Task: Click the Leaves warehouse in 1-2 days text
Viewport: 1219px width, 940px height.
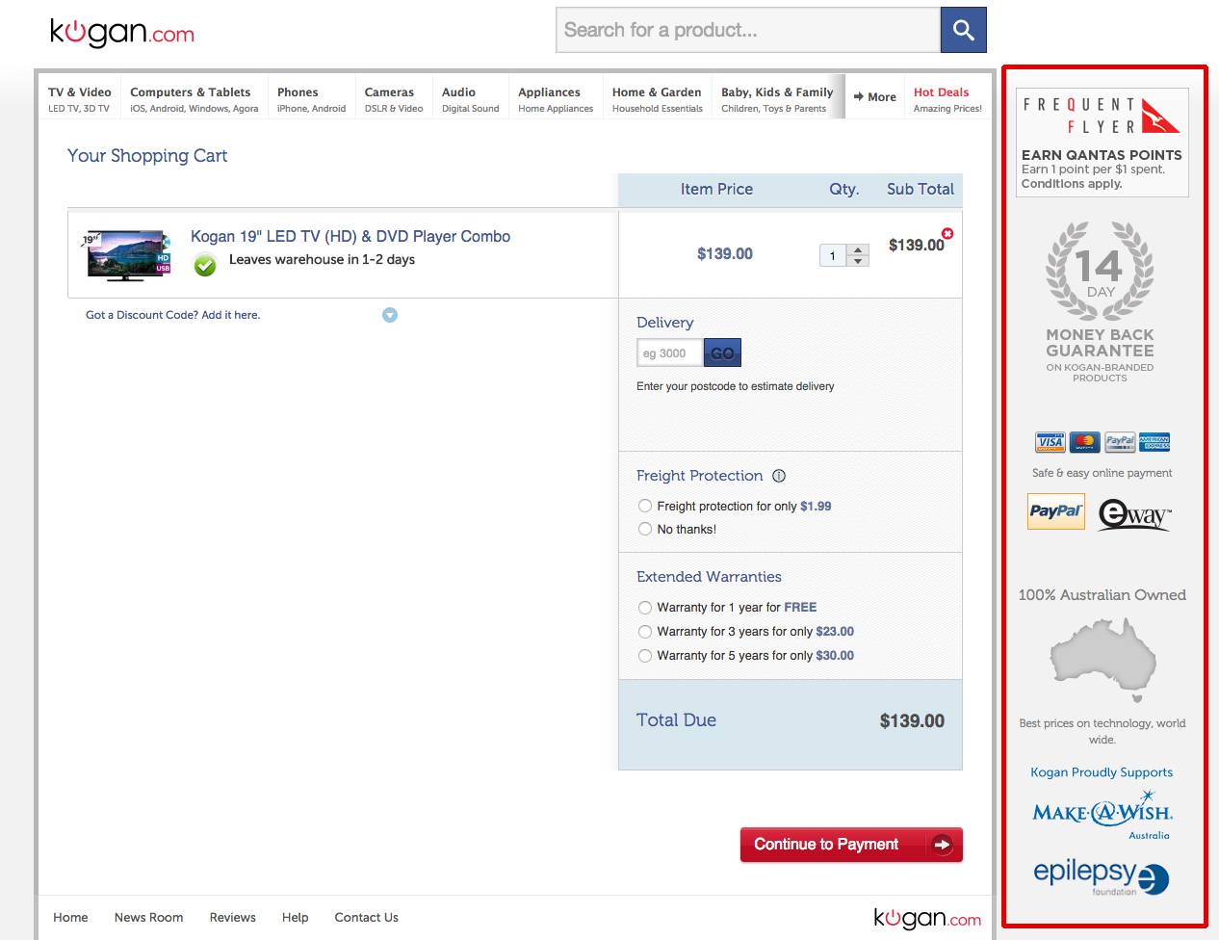Action: click(x=322, y=260)
